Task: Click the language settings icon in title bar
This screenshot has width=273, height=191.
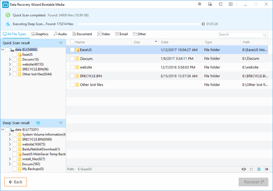Action: (200, 4)
